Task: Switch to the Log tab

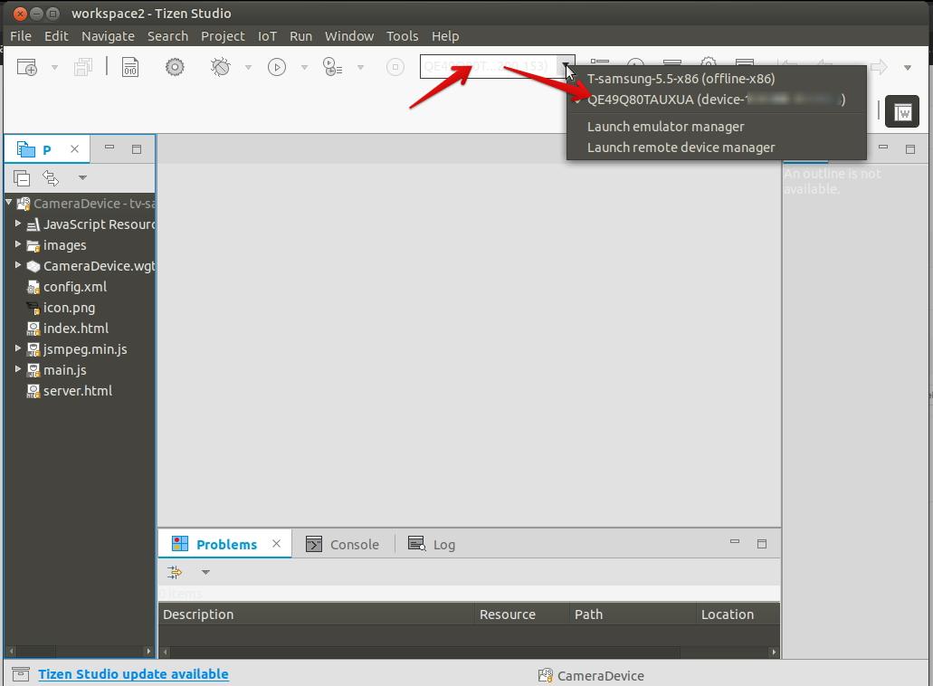Action: coord(432,545)
